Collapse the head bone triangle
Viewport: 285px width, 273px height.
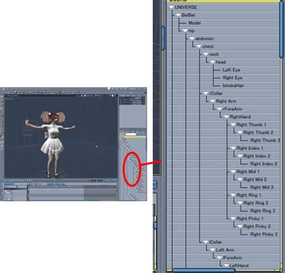tap(212, 62)
